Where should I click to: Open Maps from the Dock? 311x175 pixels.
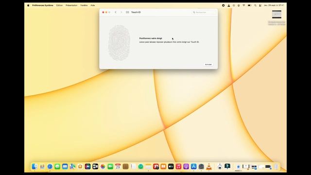pyautogui.click(x=72, y=166)
